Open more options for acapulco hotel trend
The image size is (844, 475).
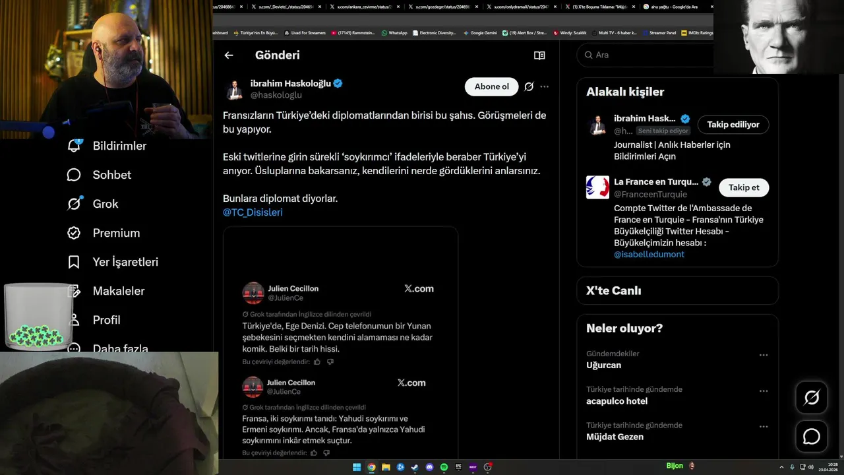click(x=764, y=391)
